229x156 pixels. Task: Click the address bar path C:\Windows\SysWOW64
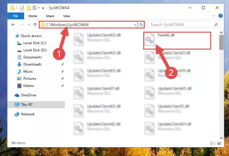pos(67,25)
